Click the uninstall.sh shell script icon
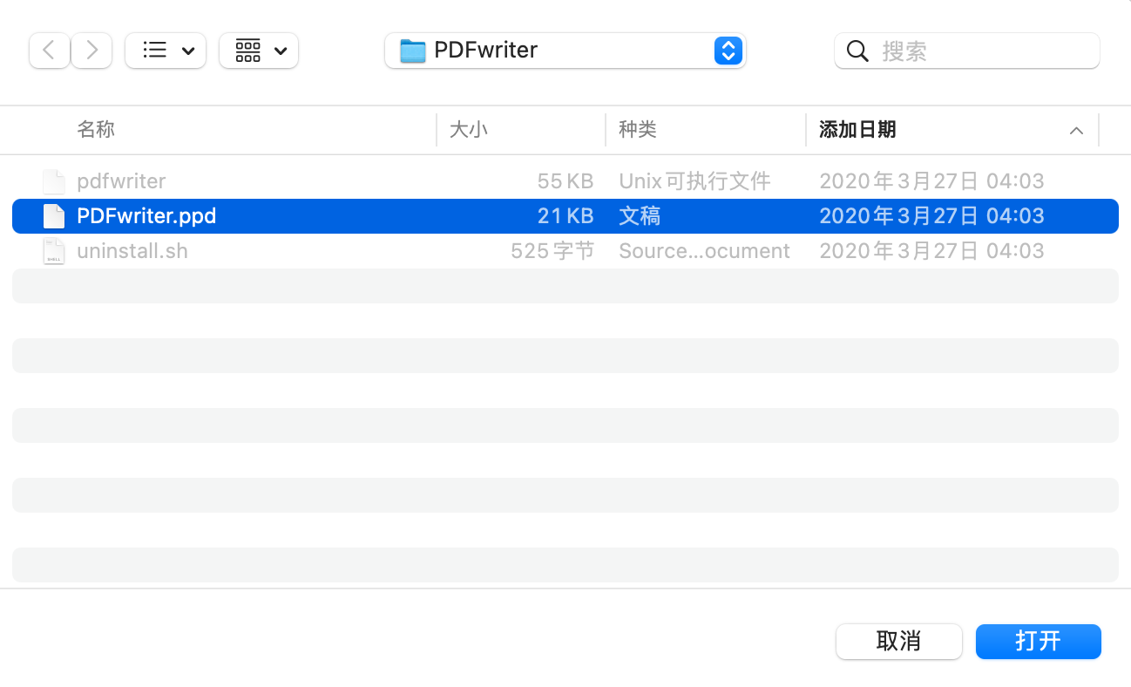This screenshot has height=687, width=1131. (x=53, y=250)
